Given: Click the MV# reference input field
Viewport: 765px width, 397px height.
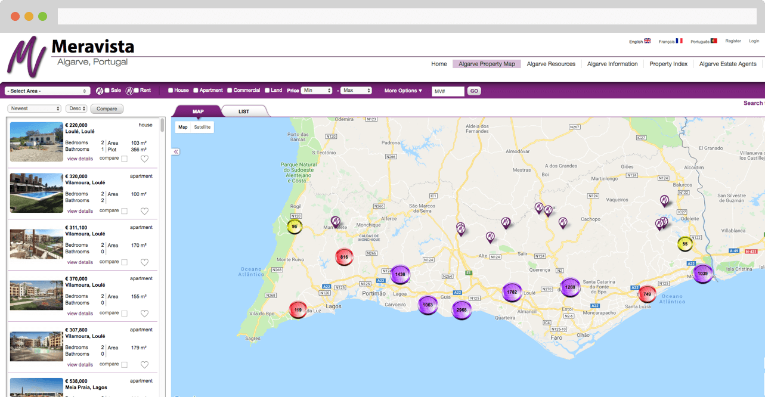Looking at the screenshot, I should tap(448, 91).
